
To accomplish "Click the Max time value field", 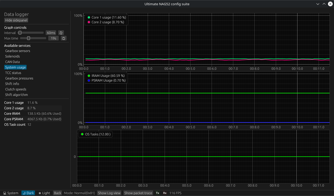I will coord(53,38).
